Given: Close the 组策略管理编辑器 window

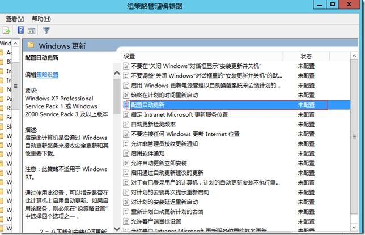Looking at the screenshot, I should tap(349, 5).
